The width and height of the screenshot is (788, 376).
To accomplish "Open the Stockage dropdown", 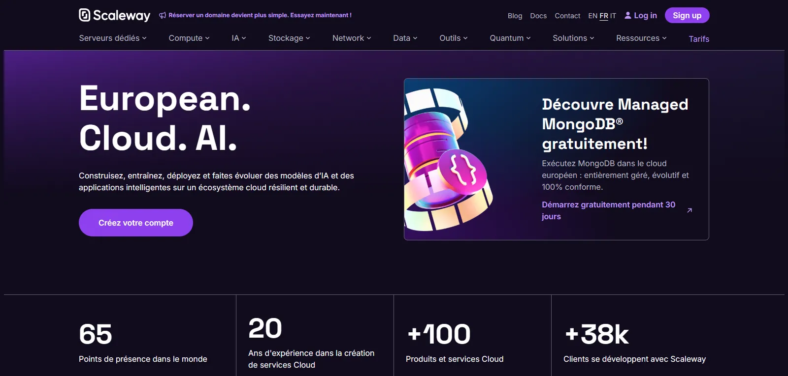I will coord(289,38).
